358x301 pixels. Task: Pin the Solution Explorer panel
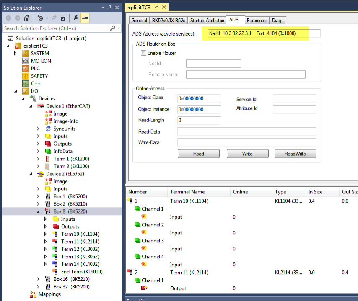110,8
